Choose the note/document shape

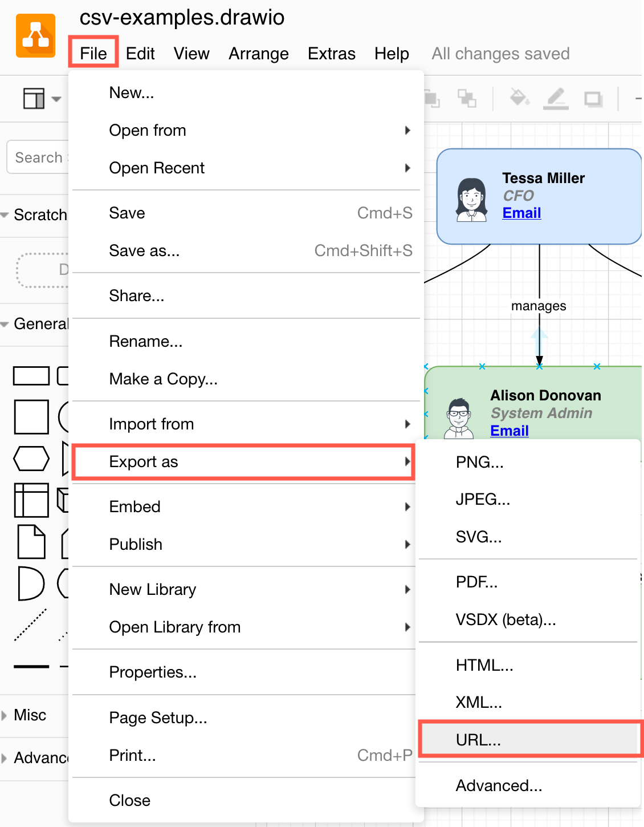click(x=31, y=542)
